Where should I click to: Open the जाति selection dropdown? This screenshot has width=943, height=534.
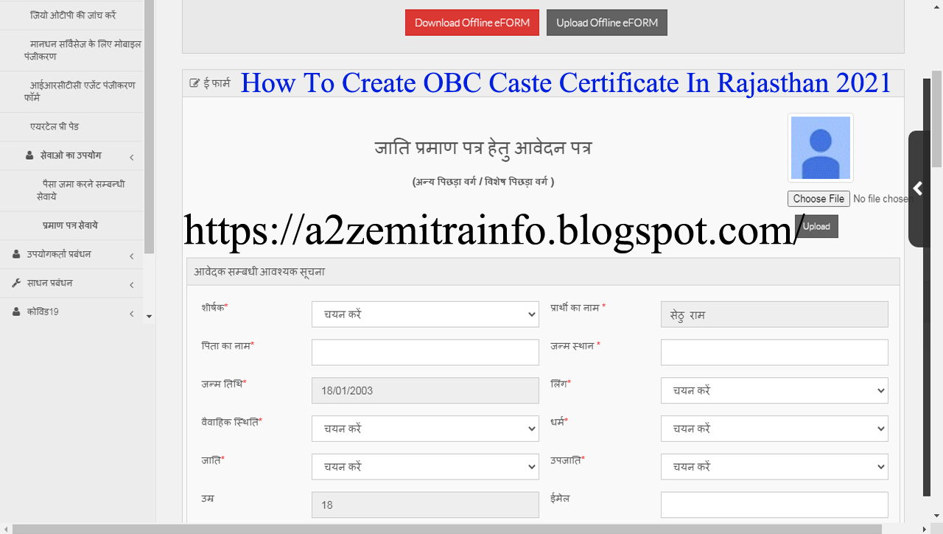[x=425, y=466]
